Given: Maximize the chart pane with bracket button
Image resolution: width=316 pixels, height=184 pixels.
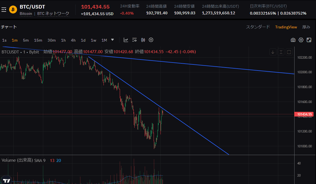Looking at the screenshot, I should click(x=289, y=52).
